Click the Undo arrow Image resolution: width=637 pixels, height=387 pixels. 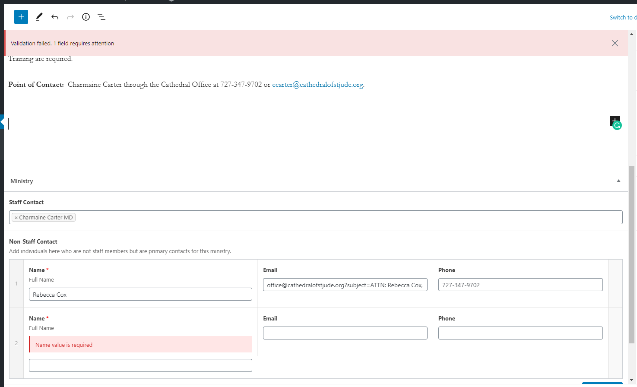point(55,17)
